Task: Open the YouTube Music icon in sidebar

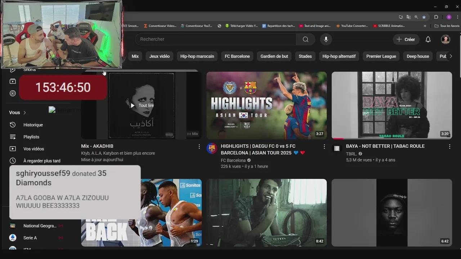Action: (x=13, y=93)
